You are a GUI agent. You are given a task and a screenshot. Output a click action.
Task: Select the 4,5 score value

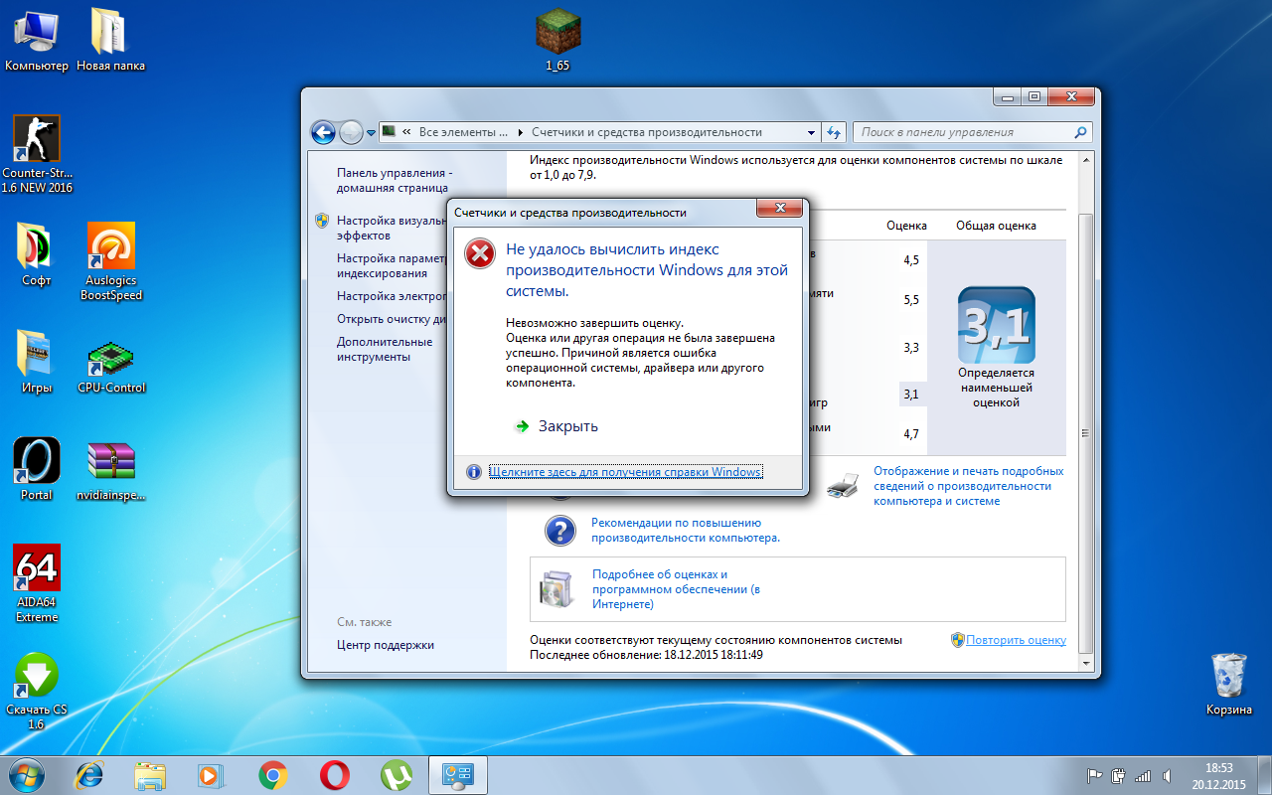click(911, 260)
